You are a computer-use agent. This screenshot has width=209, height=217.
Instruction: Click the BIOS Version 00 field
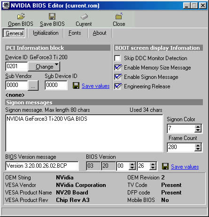(123, 166)
